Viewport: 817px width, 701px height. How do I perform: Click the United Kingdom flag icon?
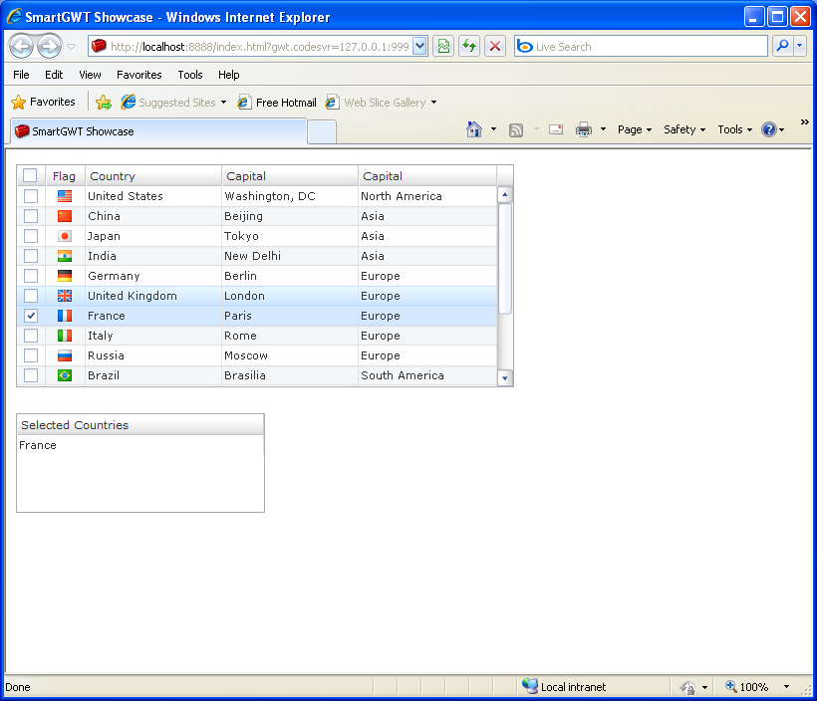(65, 296)
